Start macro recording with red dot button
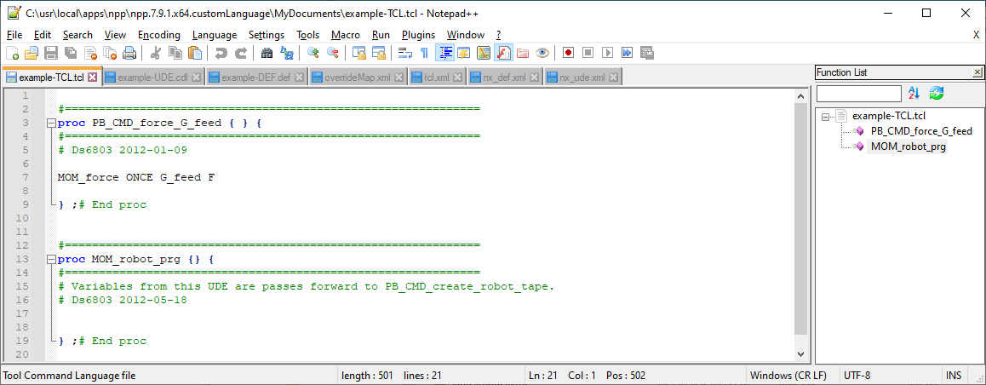The width and height of the screenshot is (986, 385). pyautogui.click(x=568, y=53)
